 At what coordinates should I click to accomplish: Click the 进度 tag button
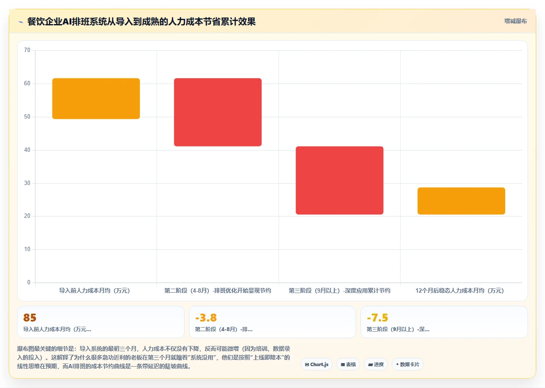(376, 364)
